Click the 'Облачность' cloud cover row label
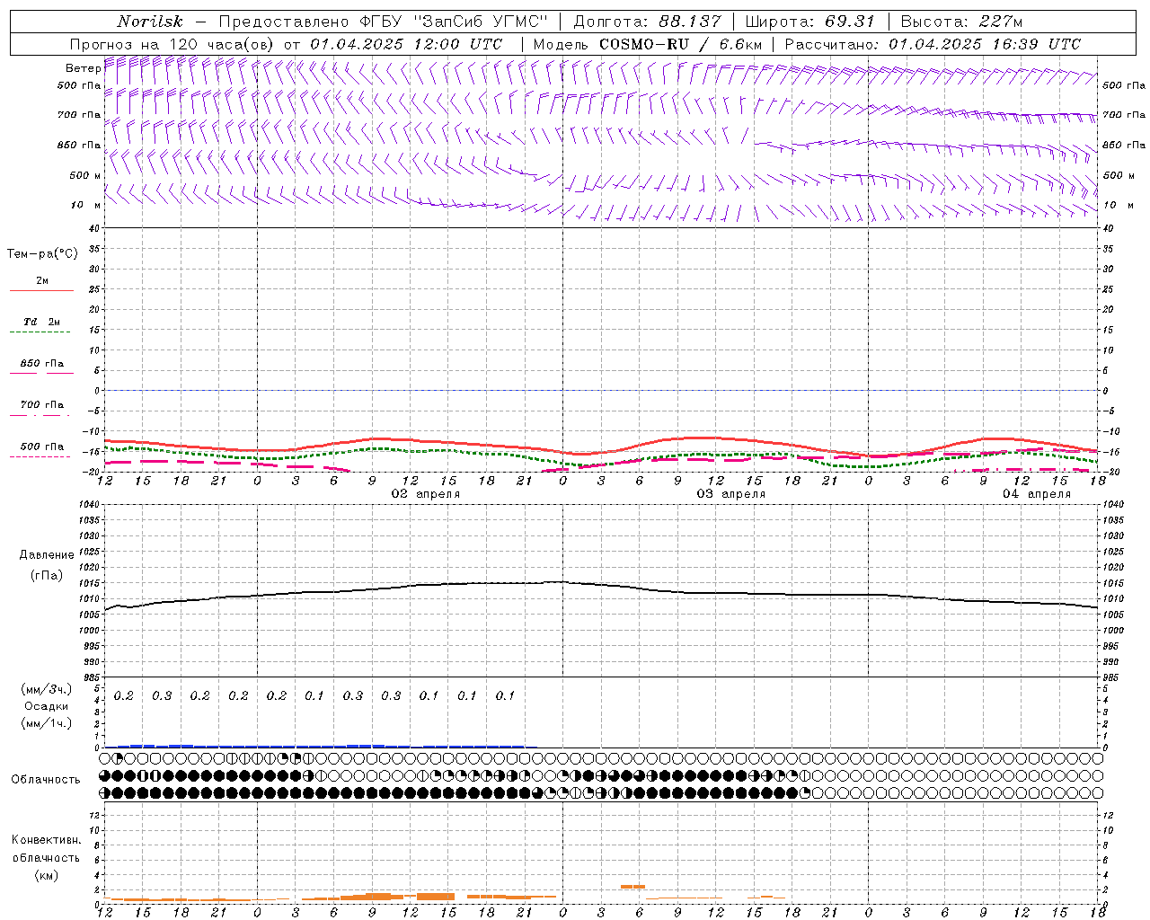Viewport: 1150px width, 920px height. (46, 780)
